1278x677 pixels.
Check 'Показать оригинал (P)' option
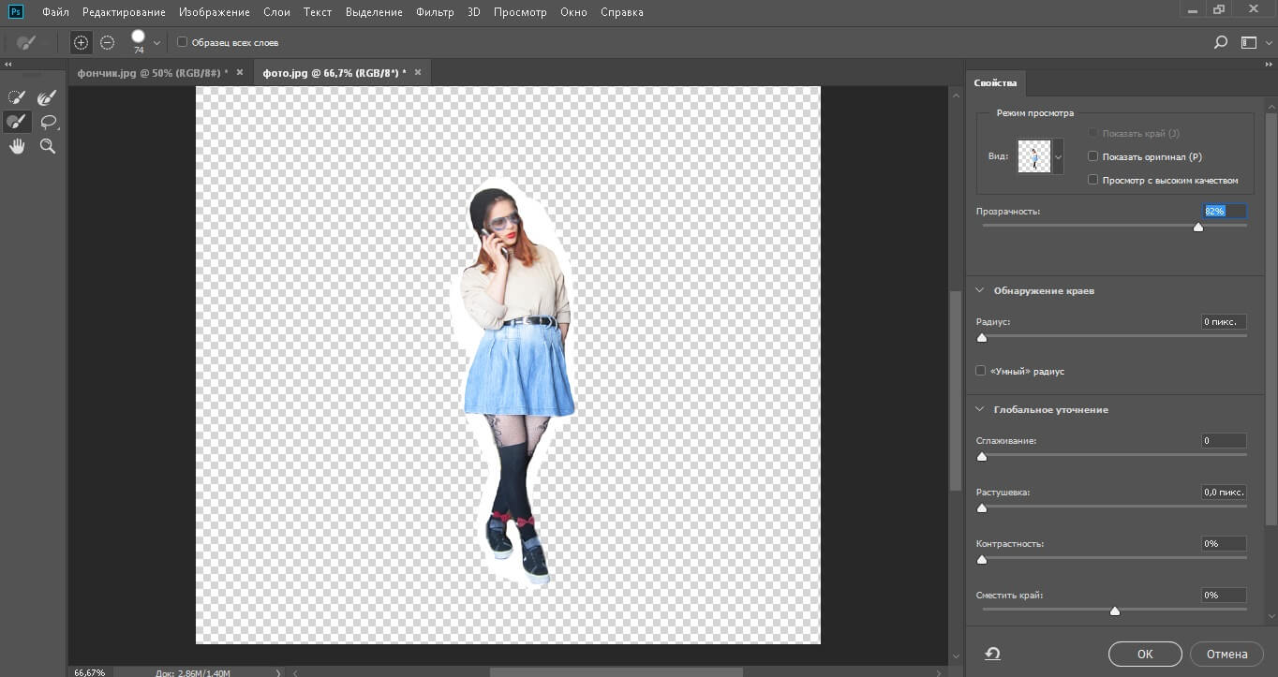(x=1092, y=156)
